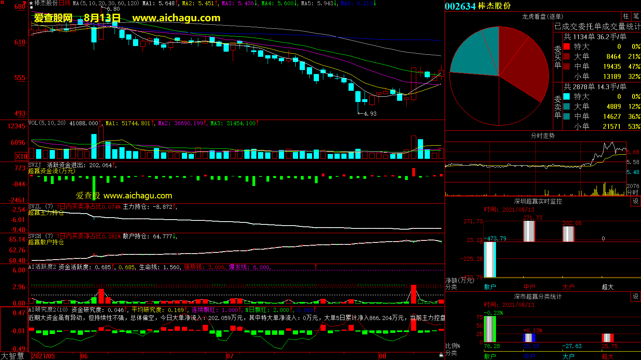
Task: Click the X10 volume scale box
Action: [21, 156]
